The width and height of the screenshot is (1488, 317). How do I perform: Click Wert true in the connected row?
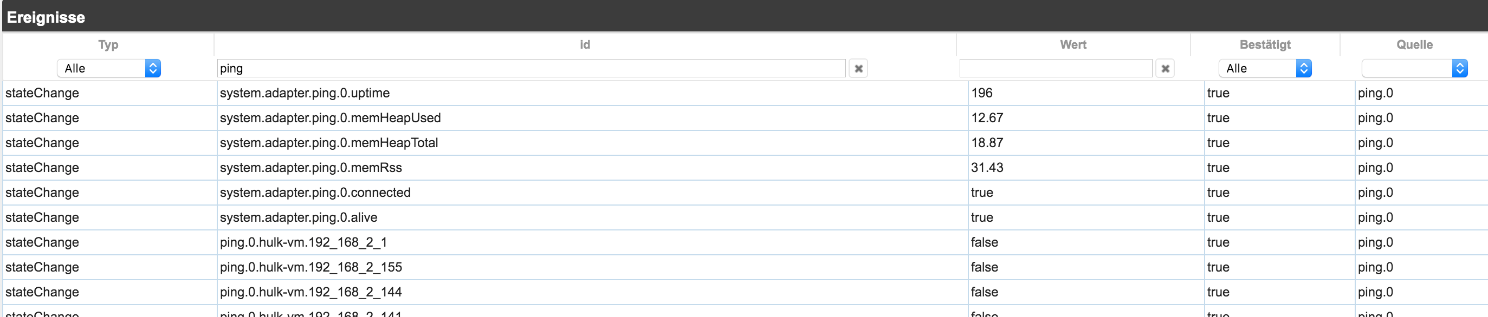point(981,193)
